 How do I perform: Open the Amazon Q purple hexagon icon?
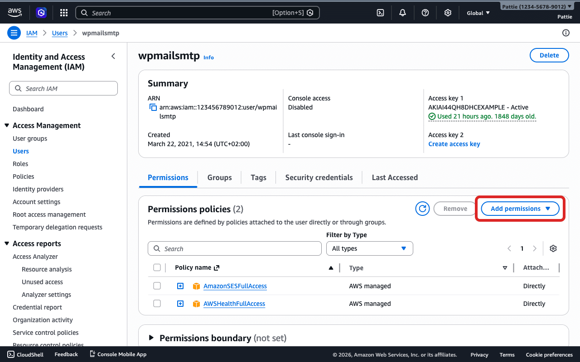[x=42, y=13]
